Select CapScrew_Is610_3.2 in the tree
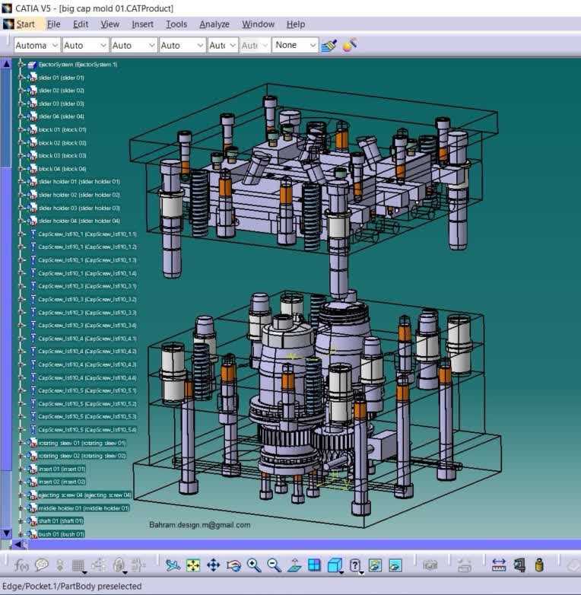581x595 pixels. coord(87,299)
